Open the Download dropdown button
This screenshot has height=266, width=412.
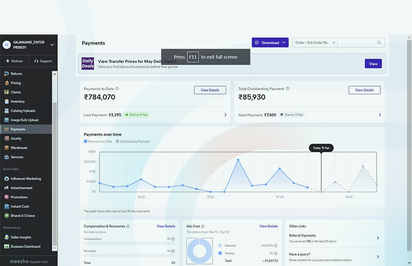(x=270, y=43)
